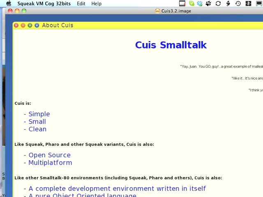Click the About Cuis title label
263x197 pixels.
[x=58, y=25]
